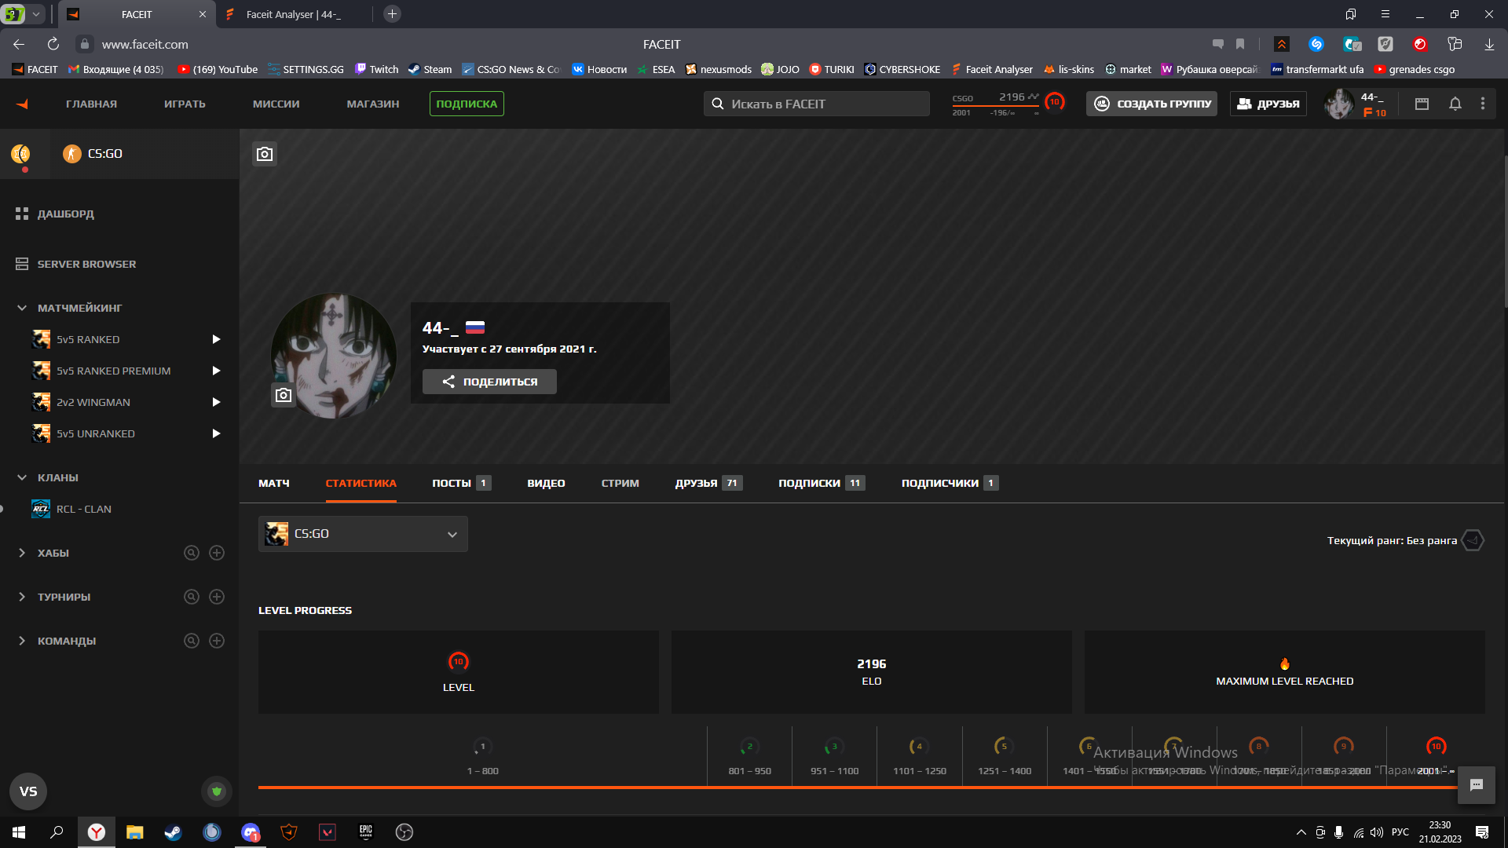
Task: Click the Поделиться share button
Action: (x=489, y=382)
